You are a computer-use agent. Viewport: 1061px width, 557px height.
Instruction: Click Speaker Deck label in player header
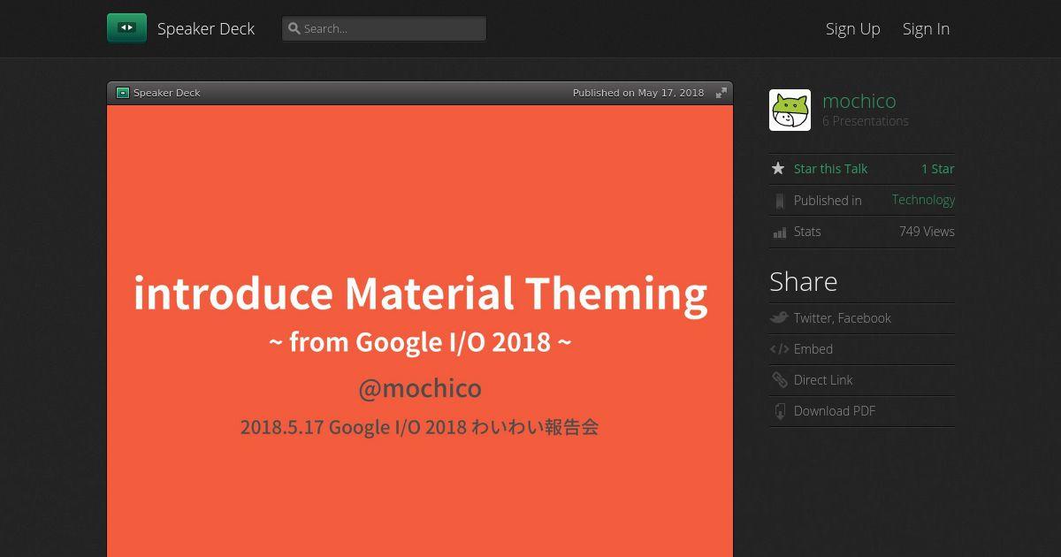pos(167,93)
